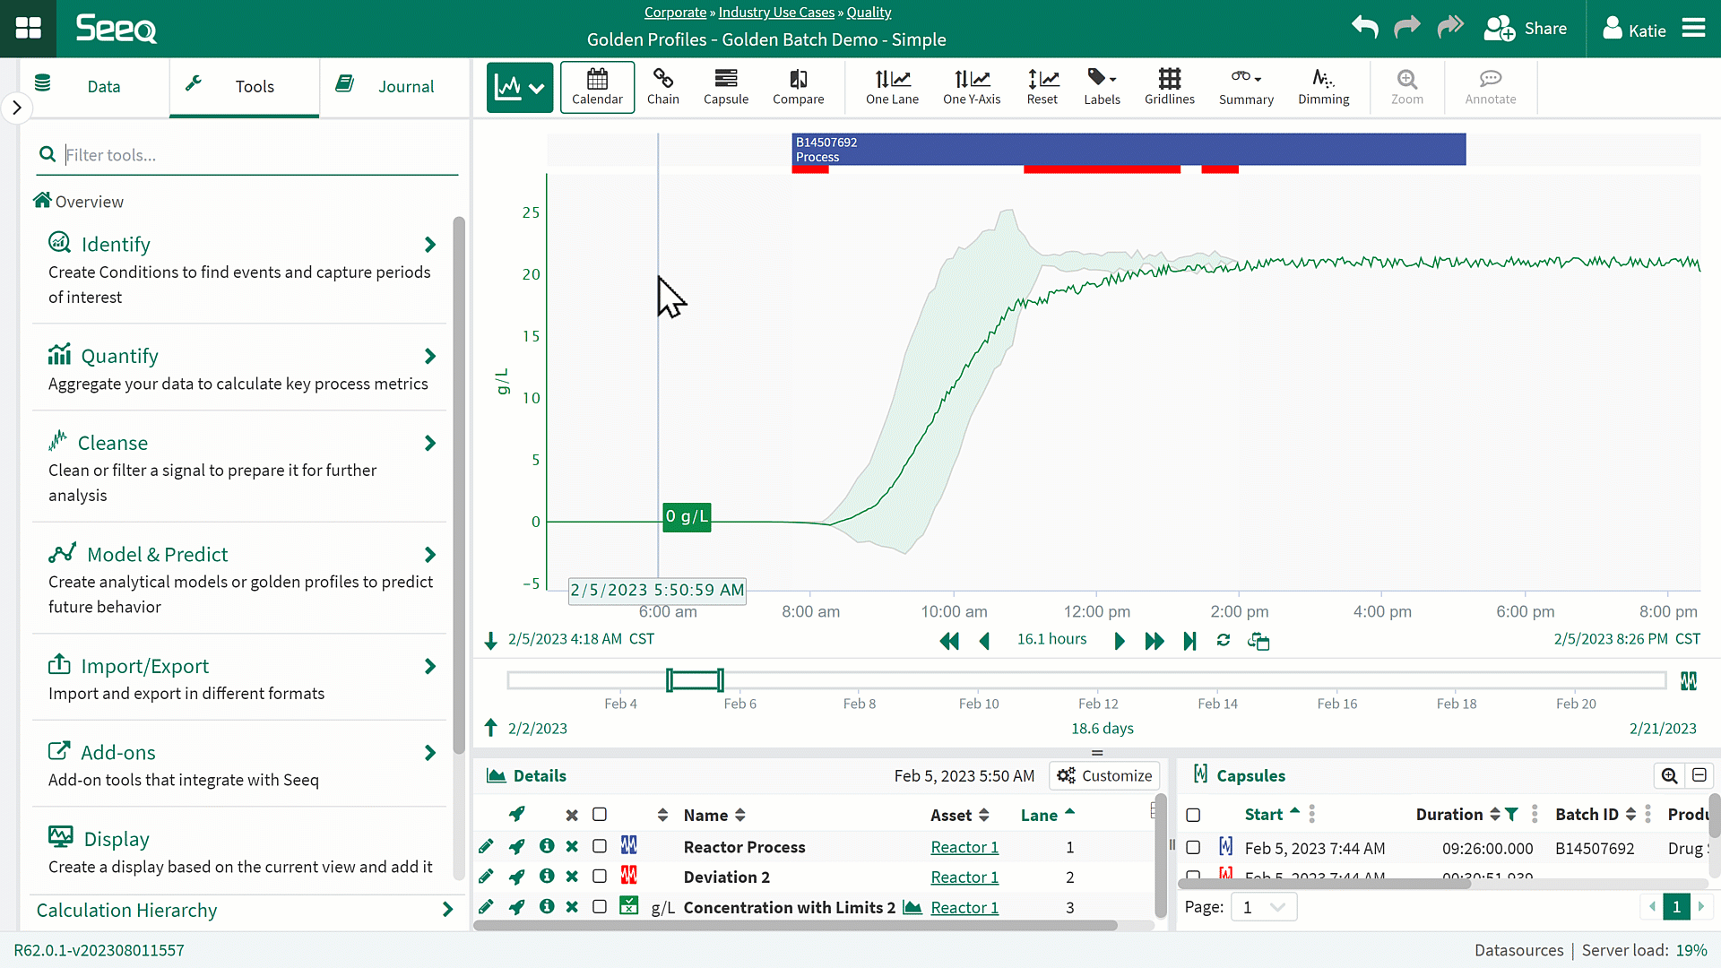Jump display range to now
The width and height of the screenshot is (1721, 968).
(1189, 640)
